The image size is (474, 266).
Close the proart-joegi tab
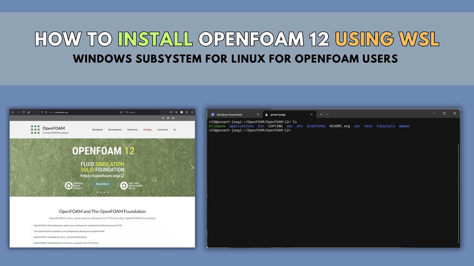pyautogui.click(x=312, y=115)
